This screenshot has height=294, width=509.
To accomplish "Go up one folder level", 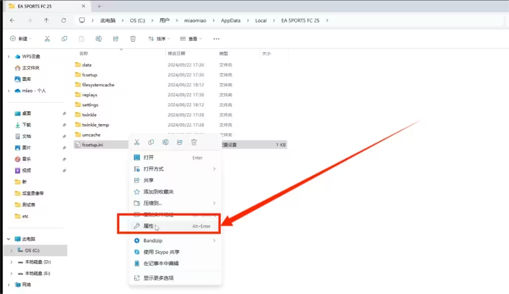I will pyautogui.click(x=46, y=20).
